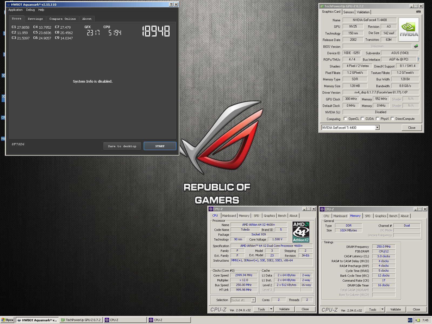This screenshot has width=432, height=324.
Task: Click the NVIDIA logo in GPU-Z
Action: 409,29
